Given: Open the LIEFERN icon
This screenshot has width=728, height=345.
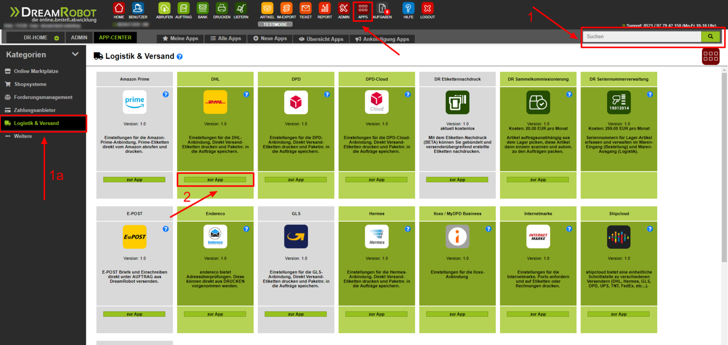Looking at the screenshot, I should (x=241, y=8).
